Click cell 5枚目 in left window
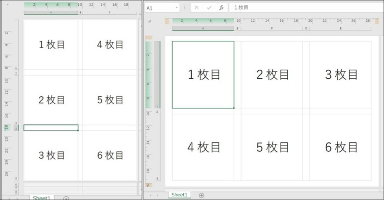This screenshot has width=384, height=200. point(110,100)
